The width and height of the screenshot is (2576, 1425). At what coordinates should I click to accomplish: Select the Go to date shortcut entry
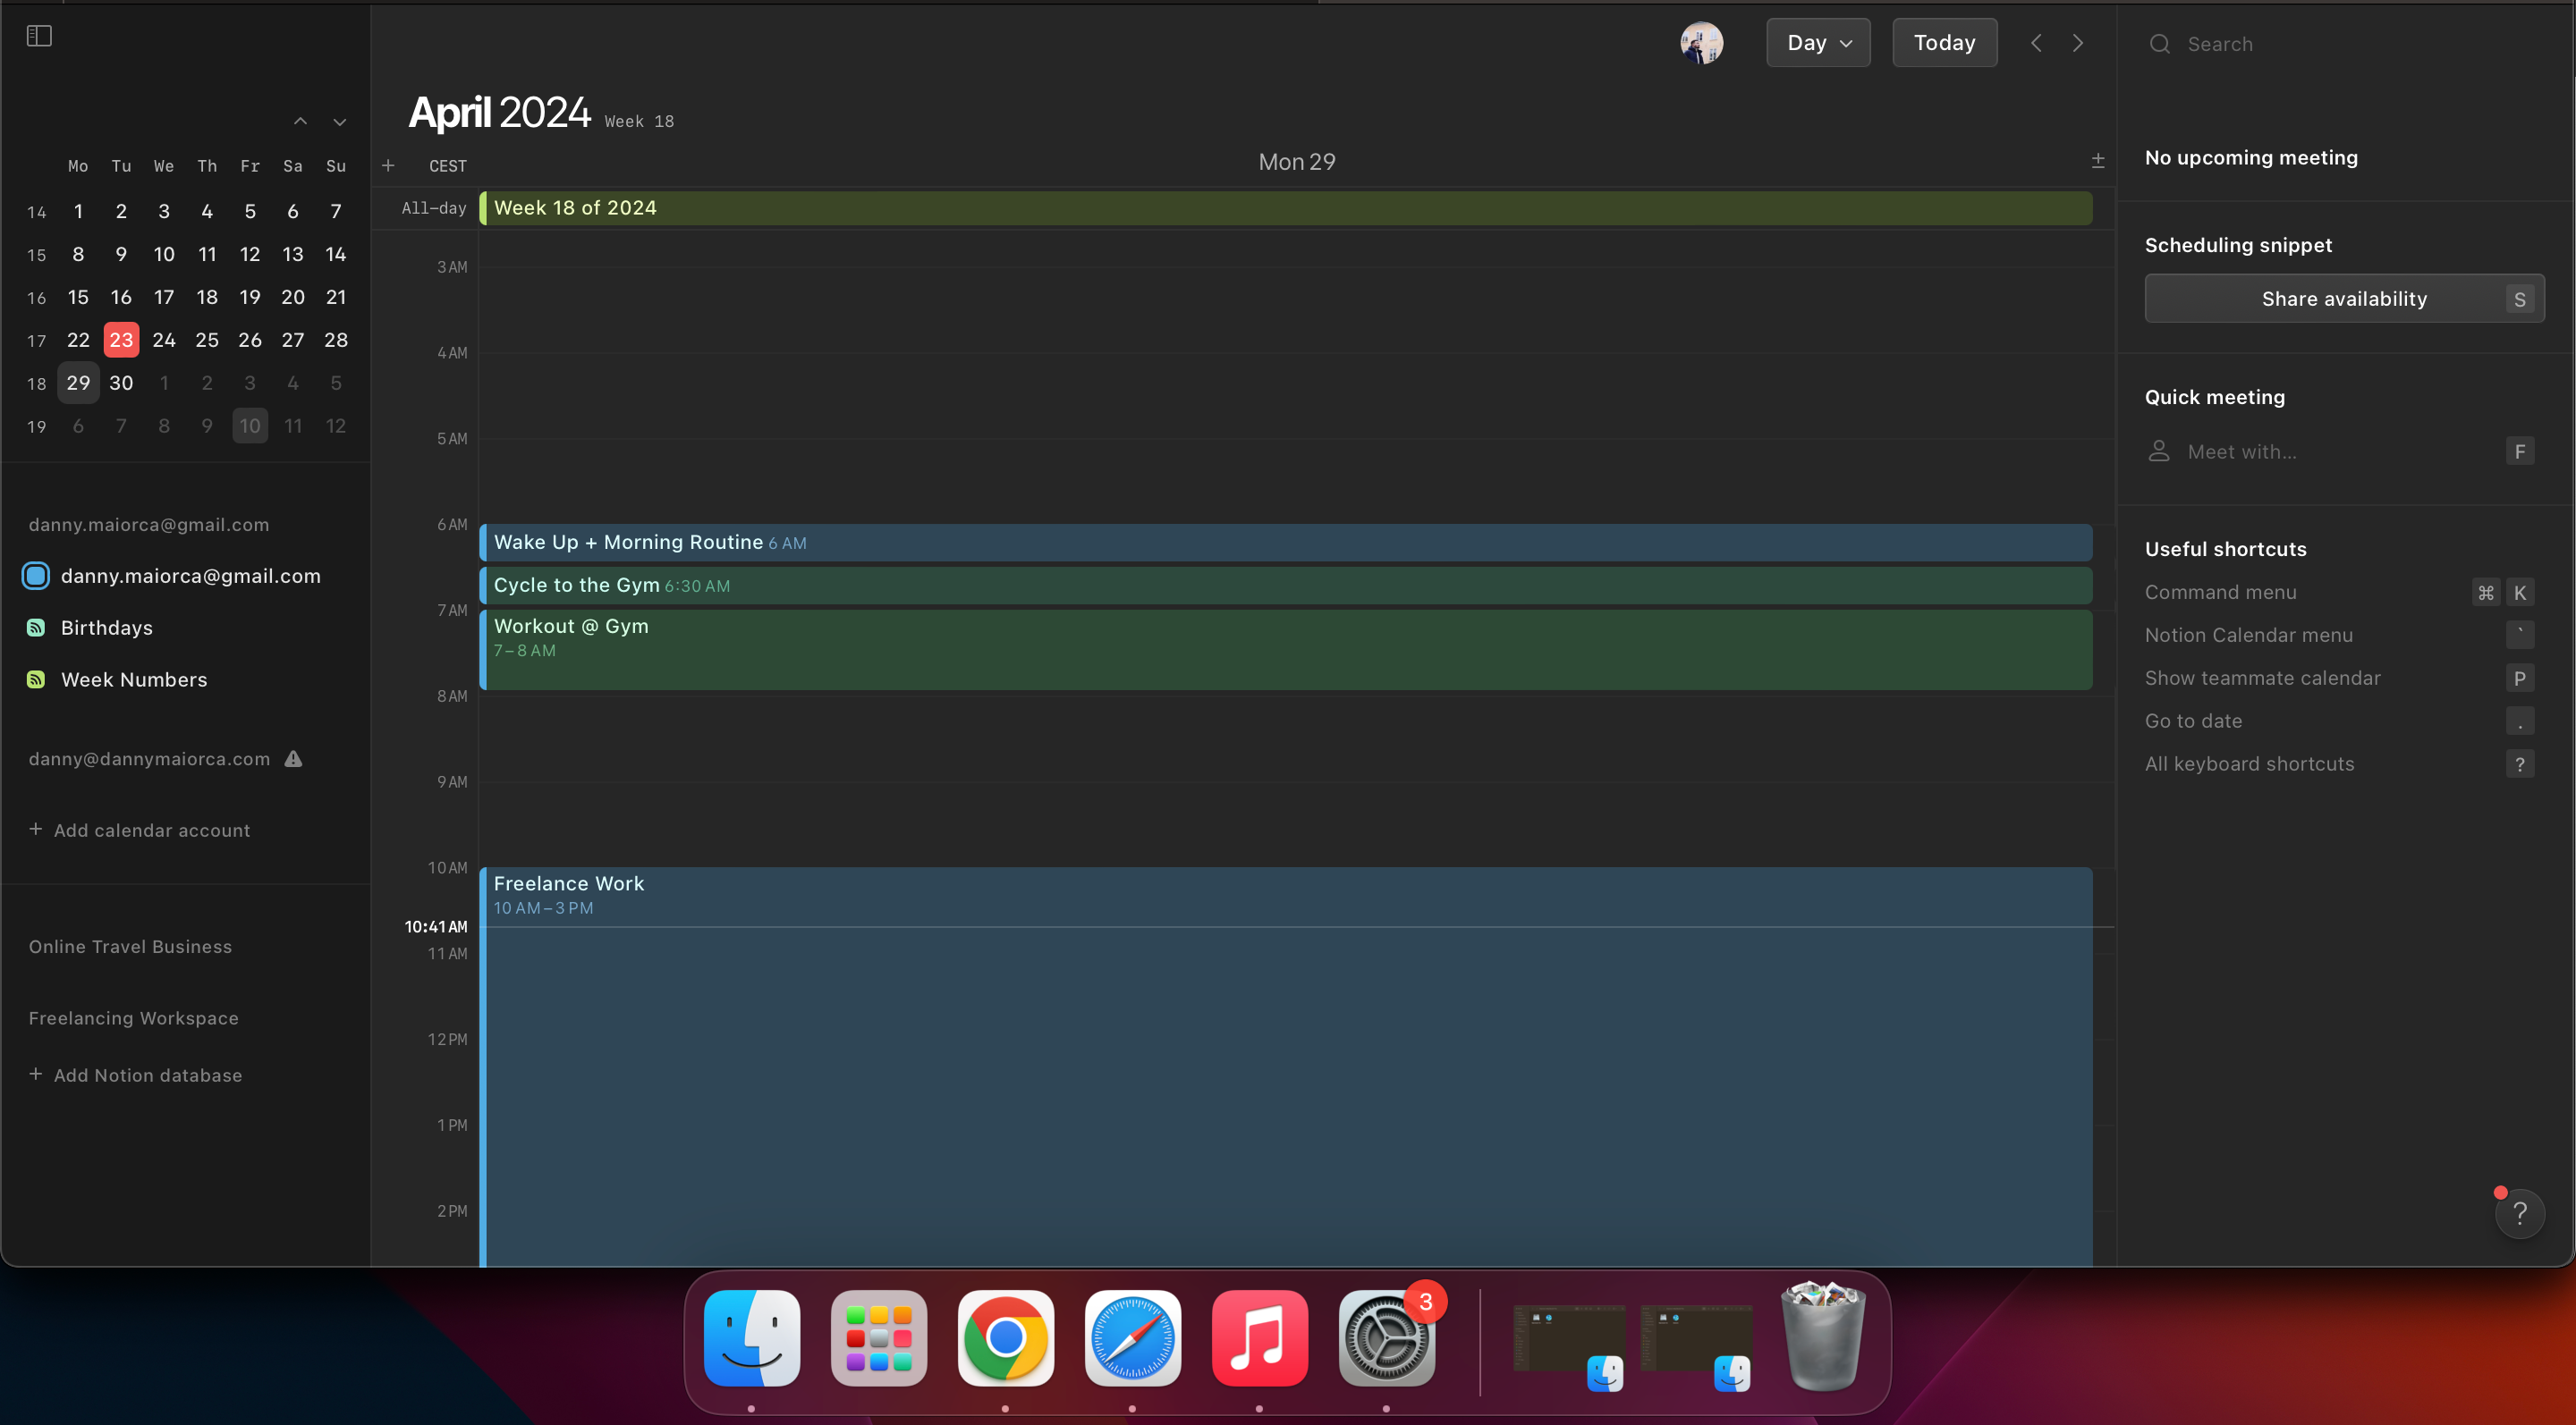[x=2192, y=721]
